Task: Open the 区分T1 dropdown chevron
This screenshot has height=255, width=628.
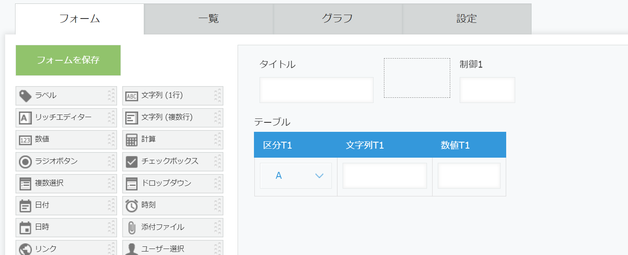Action: [x=319, y=176]
